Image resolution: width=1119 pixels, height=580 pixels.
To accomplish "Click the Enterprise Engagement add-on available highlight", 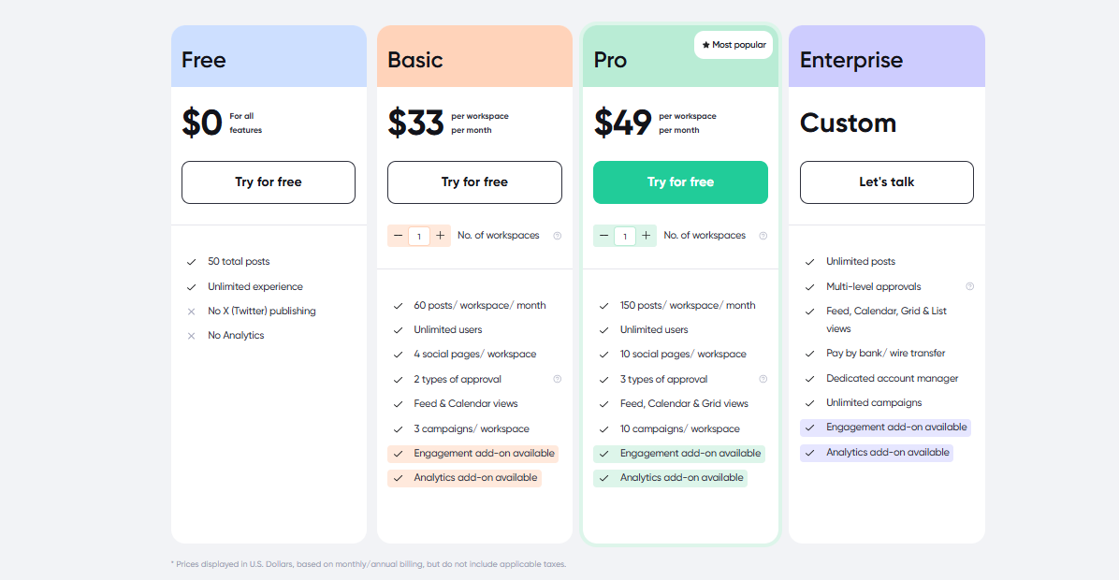I will pyautogui.click(x=886, y=428).
